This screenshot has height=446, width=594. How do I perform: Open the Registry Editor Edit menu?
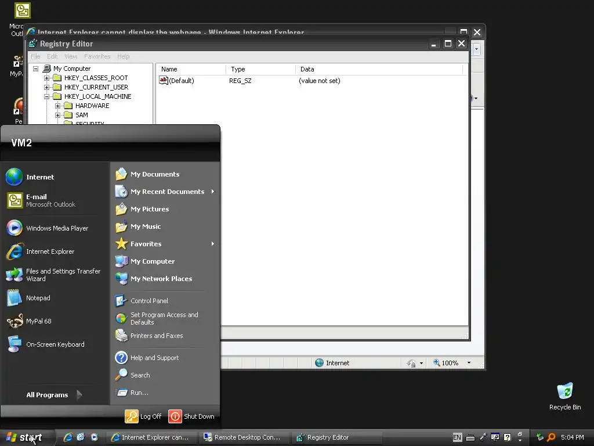52,56
